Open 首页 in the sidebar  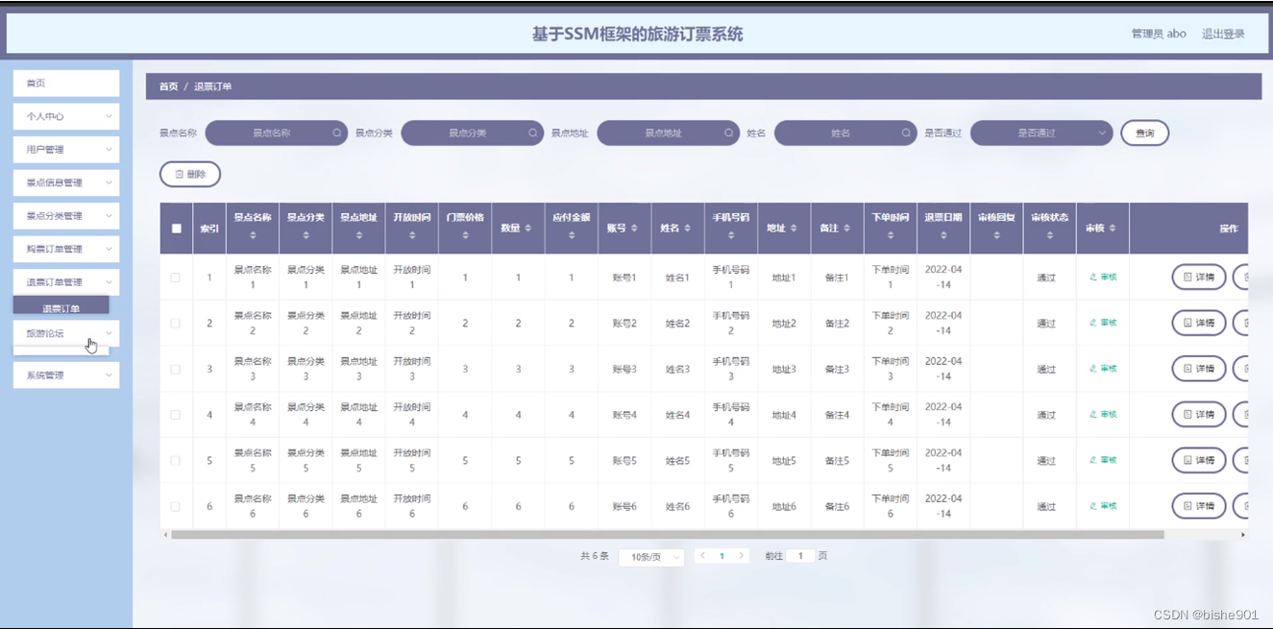point(66,84)
